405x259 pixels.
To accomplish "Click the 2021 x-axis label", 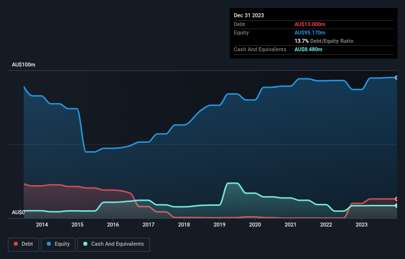I will pyautogui.click(x=291, y=225).
